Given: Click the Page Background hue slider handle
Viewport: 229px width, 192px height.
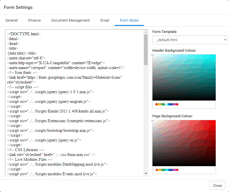Looking at the screenshot, I should pyautogui.click(x=155, y=170).
